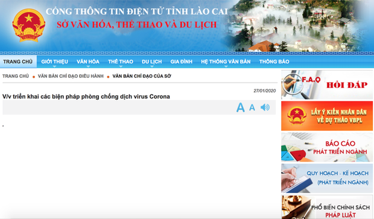Click Sở Văn hóa, Thể thao và Du lịch heading
Viewport: 374px width, 219px height.
137,25
